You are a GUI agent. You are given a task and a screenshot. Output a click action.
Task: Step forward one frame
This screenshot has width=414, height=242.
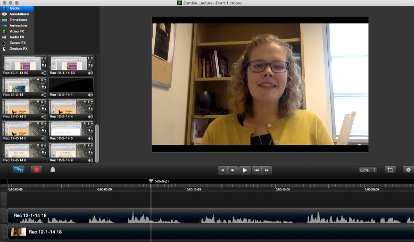[x=233, y=170]
